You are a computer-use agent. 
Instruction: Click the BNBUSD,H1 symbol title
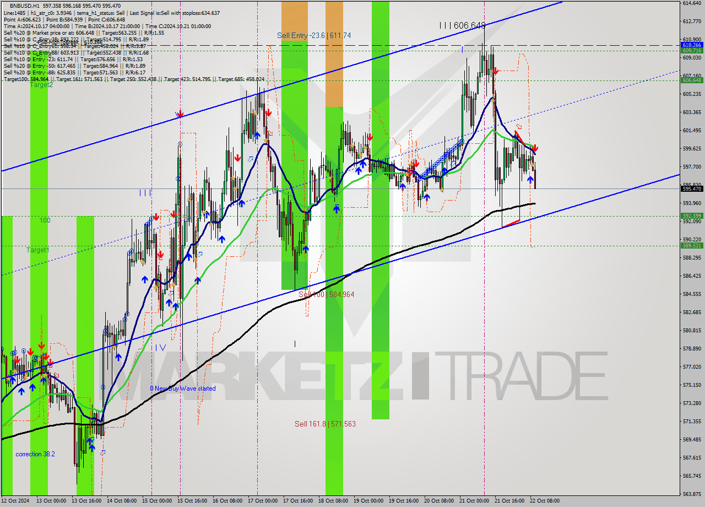(25, 6)
